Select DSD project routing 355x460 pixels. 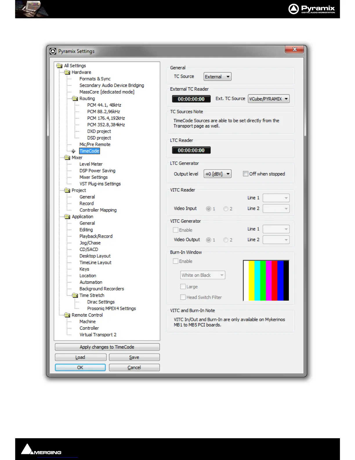click(99, 138)
